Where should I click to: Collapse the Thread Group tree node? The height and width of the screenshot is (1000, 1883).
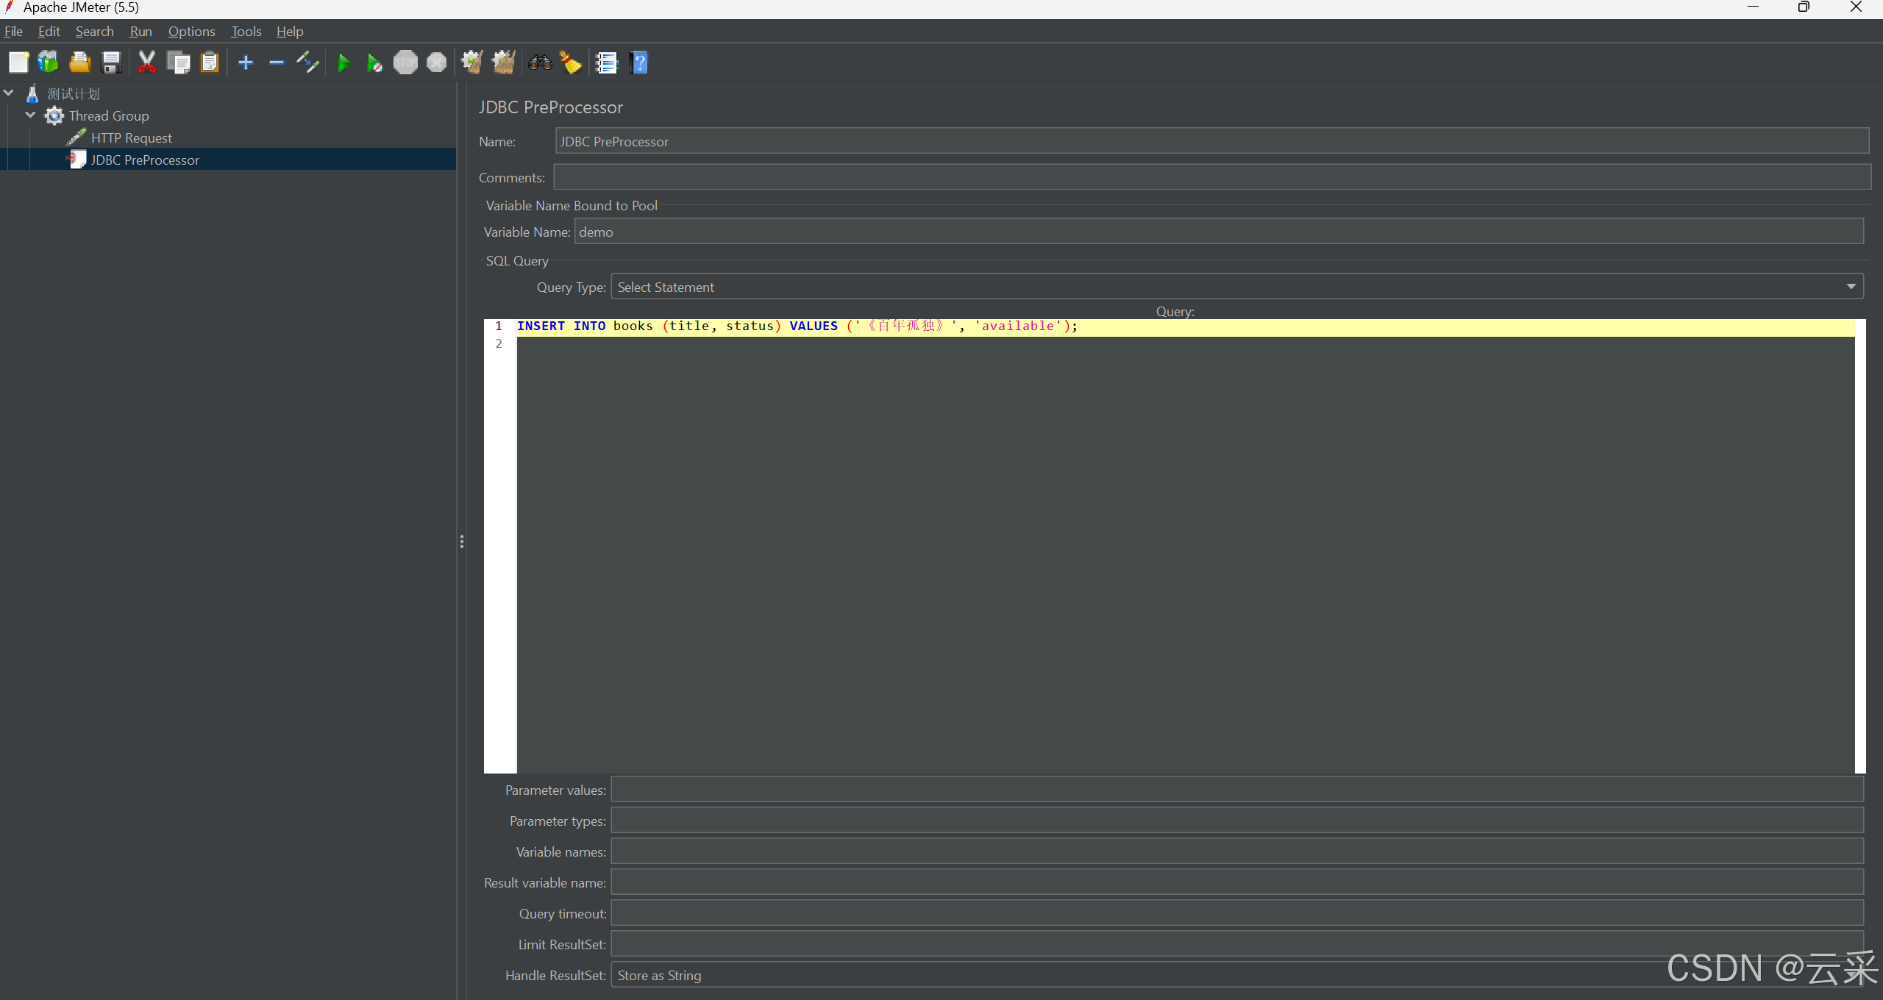click(30, 115)
